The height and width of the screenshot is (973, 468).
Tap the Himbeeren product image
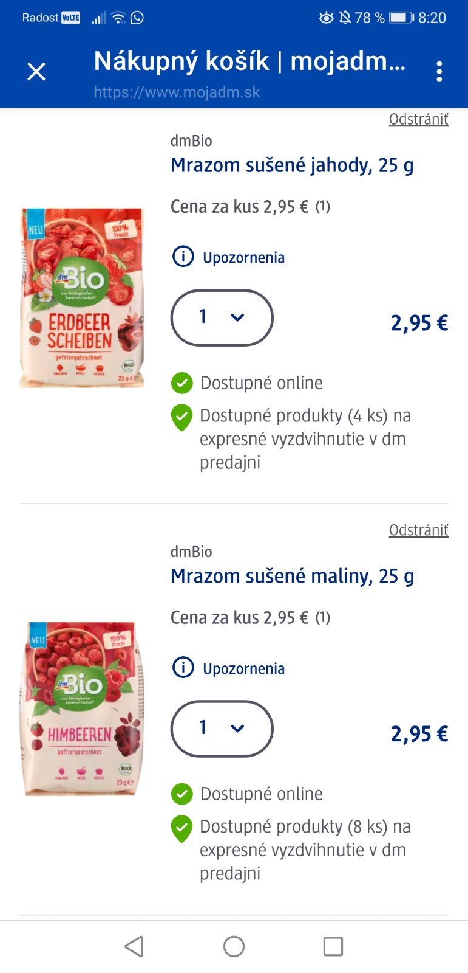point(82,708)
